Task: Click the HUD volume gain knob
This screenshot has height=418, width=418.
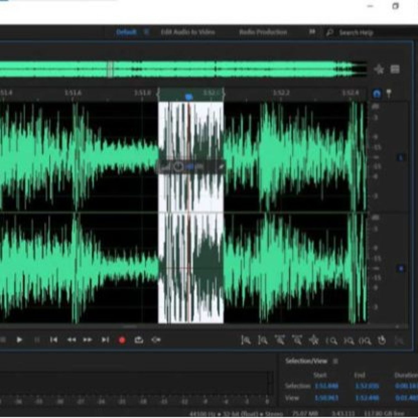Action: point(178,167)
